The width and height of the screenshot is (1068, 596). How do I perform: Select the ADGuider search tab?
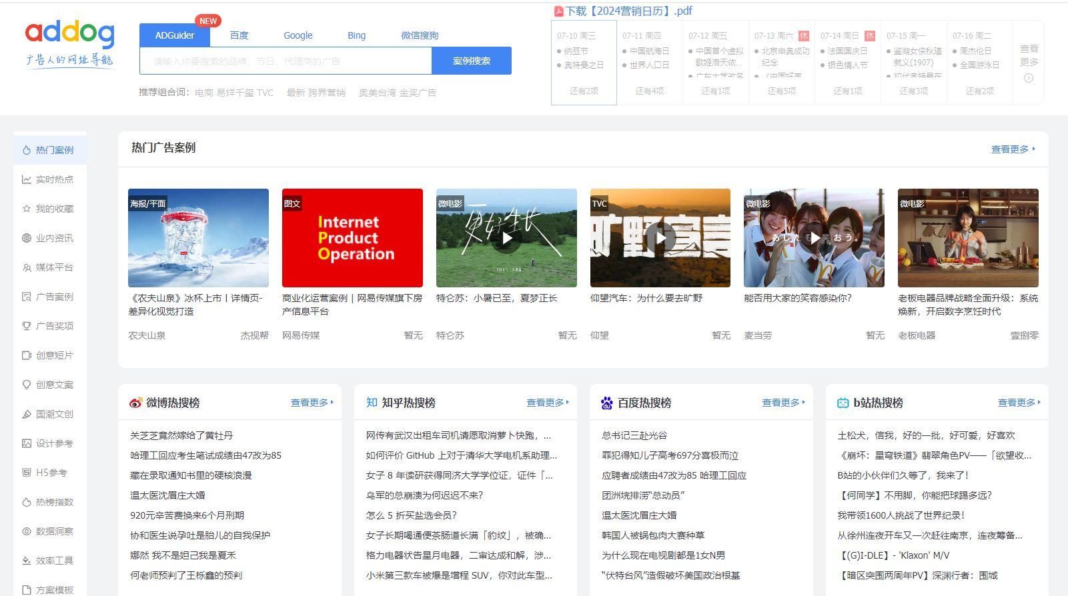pyautogui.click(x=175, y=35)
